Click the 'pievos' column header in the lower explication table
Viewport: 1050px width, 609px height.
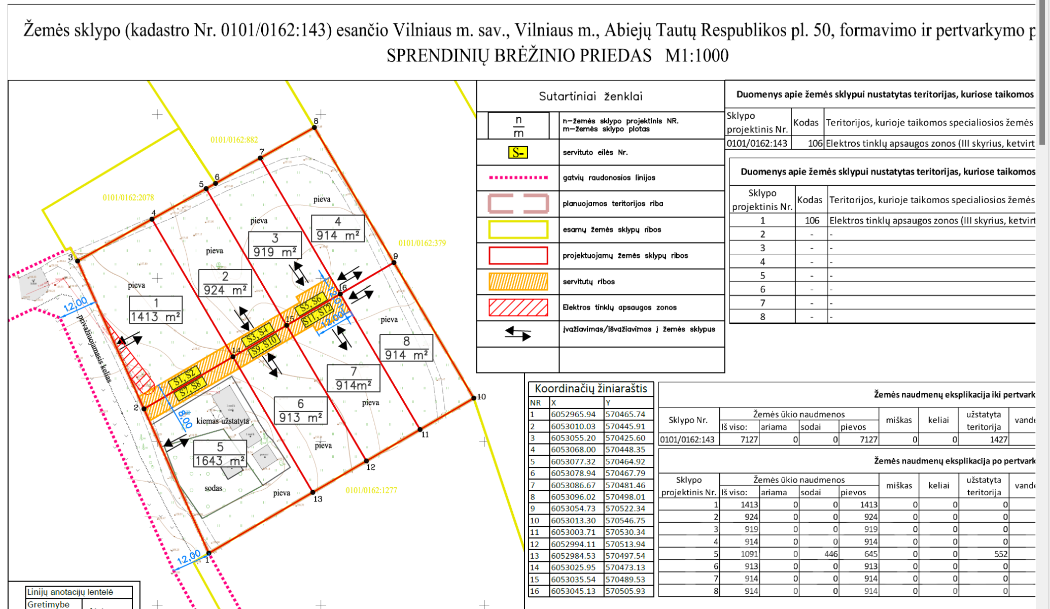pyautogui.click(x=853, y=492)
